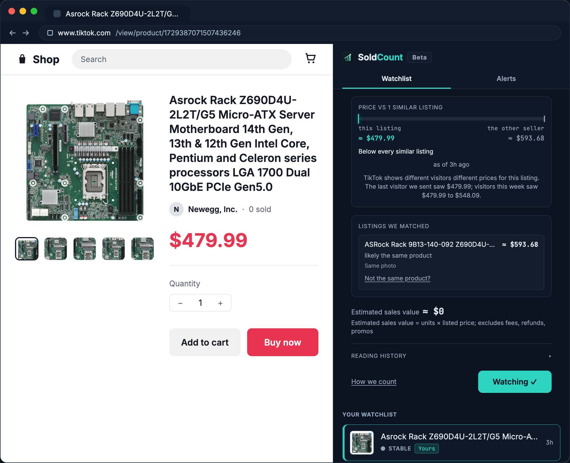Click the SoldCount logo icon
This screenshot has width=570, height=463.
pyautogui.click(x=348, y=57)
